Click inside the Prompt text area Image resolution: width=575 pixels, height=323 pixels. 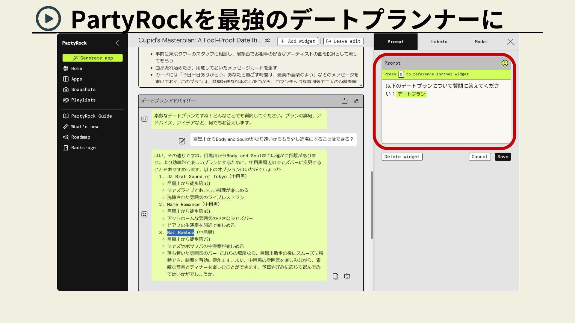tap(446, 111)
